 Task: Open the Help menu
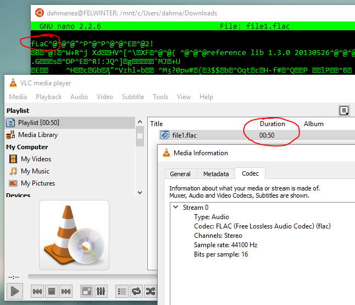click(206, 97)
